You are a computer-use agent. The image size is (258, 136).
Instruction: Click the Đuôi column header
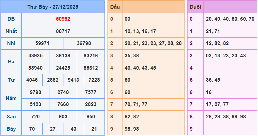(195, 7)
